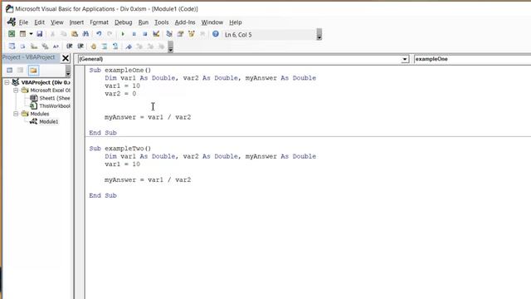Image resolution: width=531 pixels, height=299 pixels.
Task: Open the Project panel toolbar options arrow
Action: 68,71
